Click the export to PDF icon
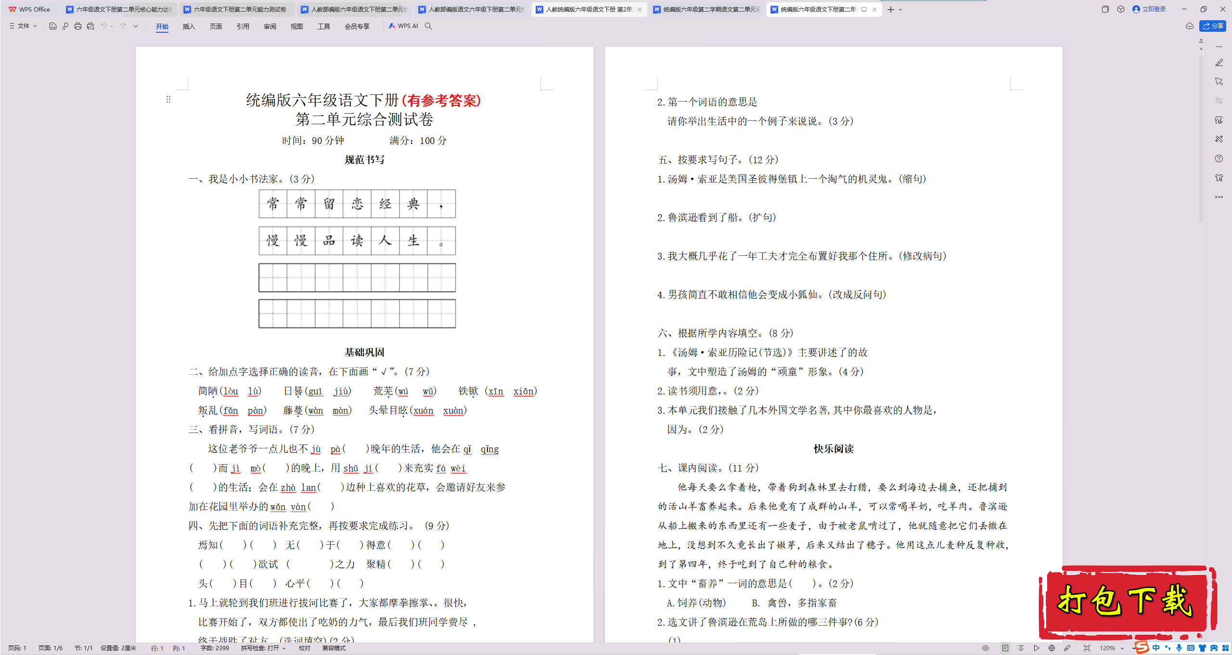Screen dimensions: 1232x655 pos(65,26)
